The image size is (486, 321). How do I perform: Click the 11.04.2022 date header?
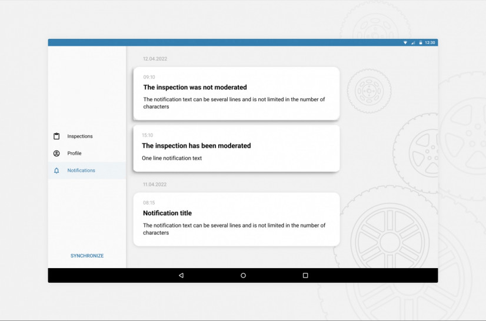click(155, 185)
